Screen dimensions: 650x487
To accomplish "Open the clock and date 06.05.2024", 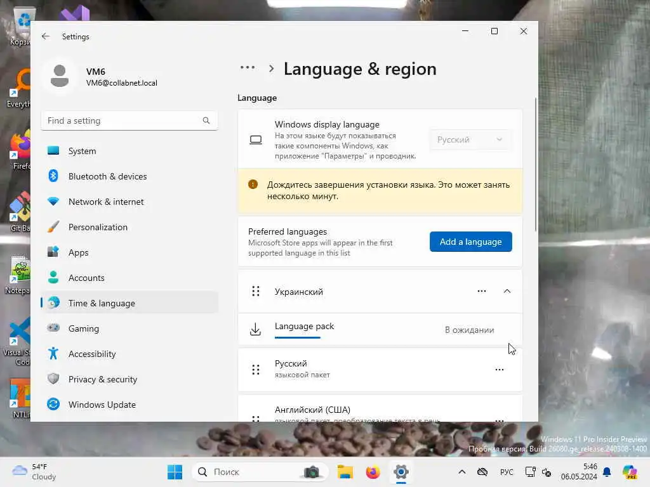I will [579, 472].
